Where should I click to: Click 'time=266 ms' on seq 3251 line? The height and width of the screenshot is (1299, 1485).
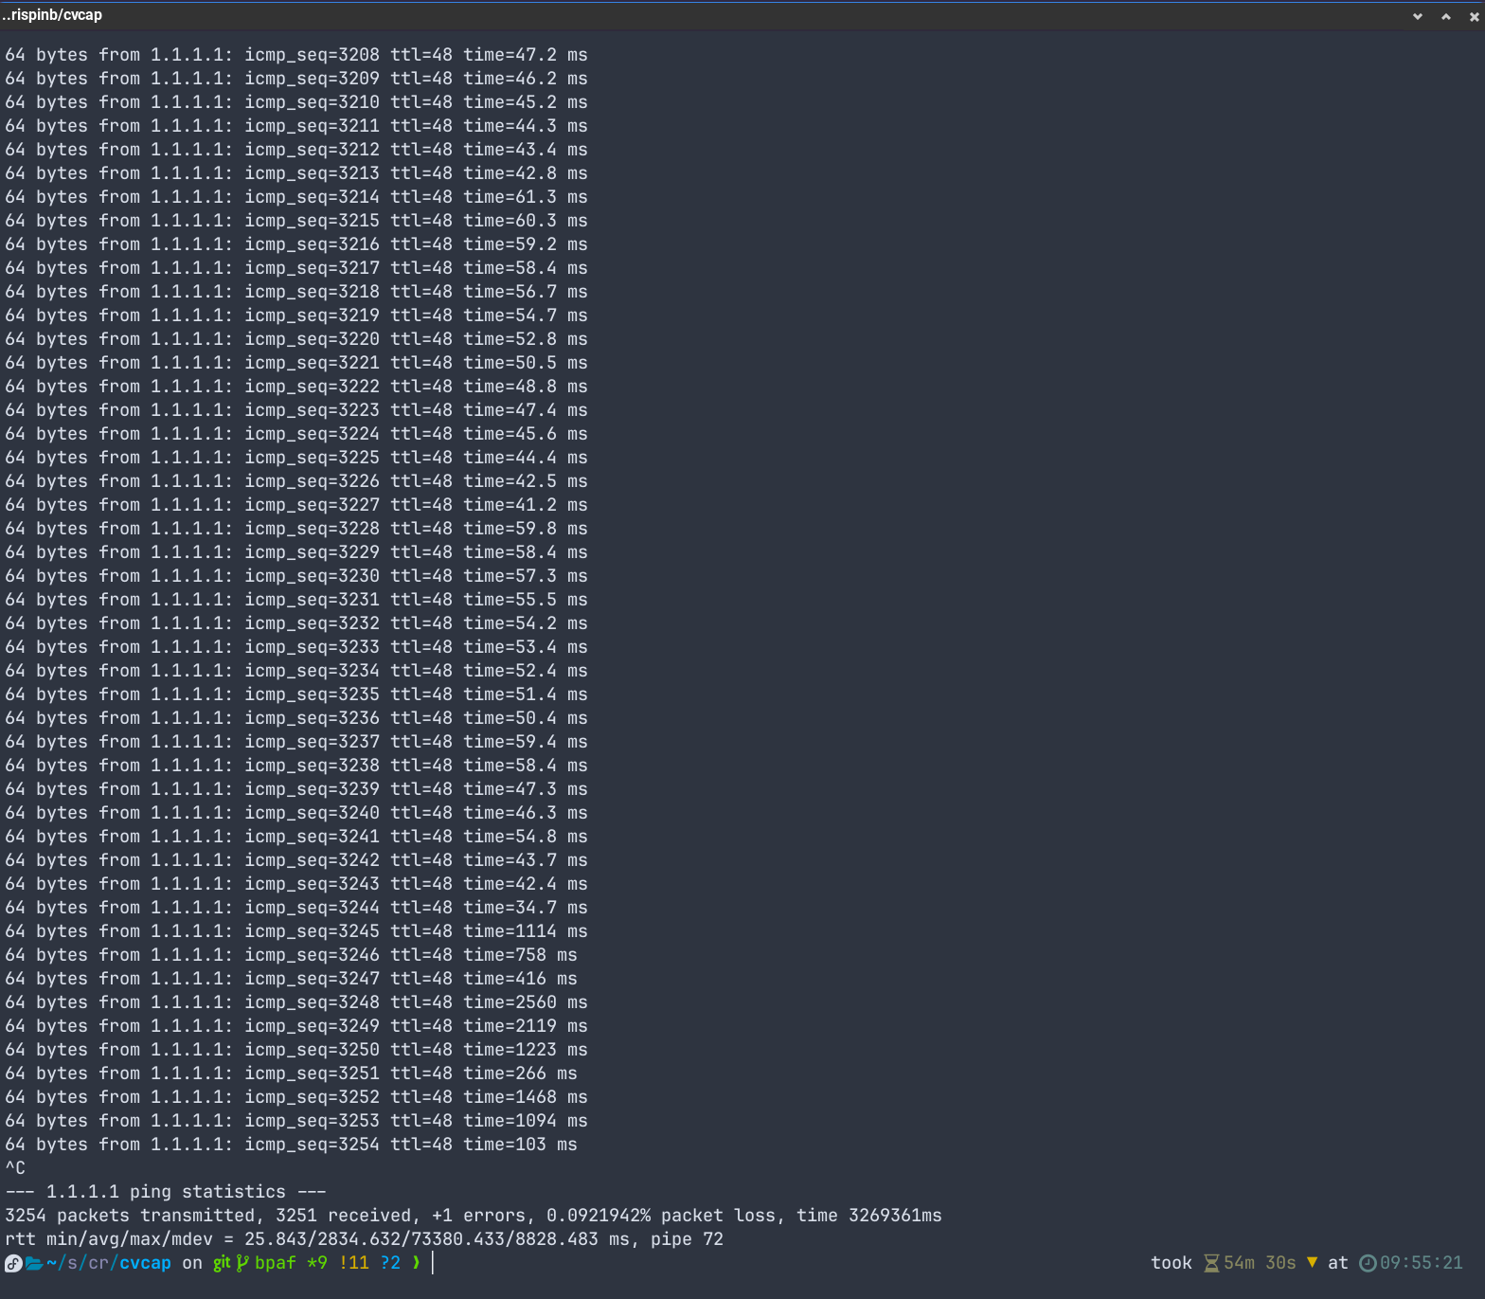520,1073
